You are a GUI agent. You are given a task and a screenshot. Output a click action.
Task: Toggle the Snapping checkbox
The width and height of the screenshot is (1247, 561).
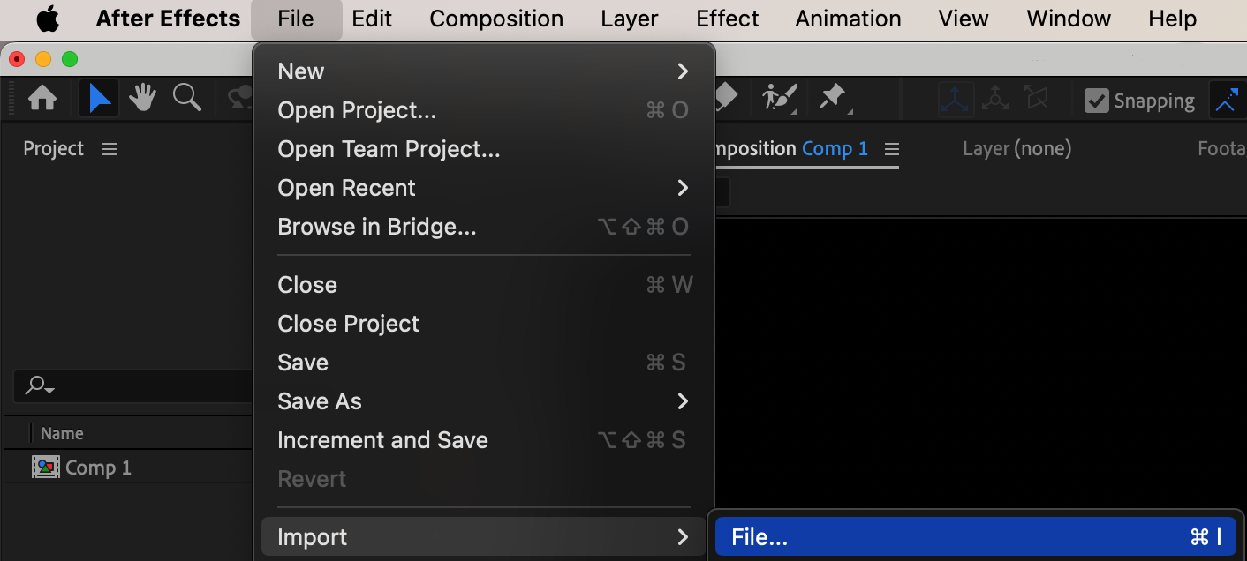[1096, 101]
